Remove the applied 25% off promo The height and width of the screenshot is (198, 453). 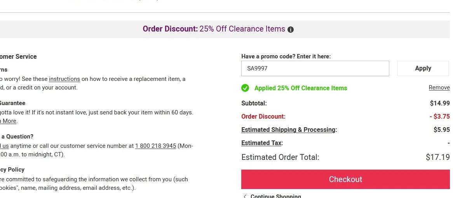439,88
